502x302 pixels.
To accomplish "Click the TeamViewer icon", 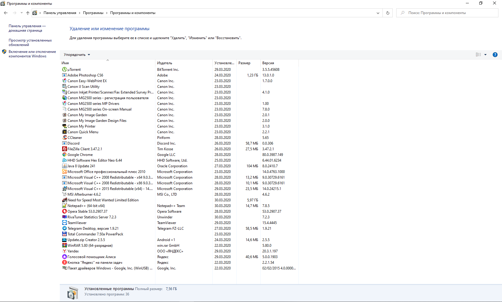I will tap(64, 223).
